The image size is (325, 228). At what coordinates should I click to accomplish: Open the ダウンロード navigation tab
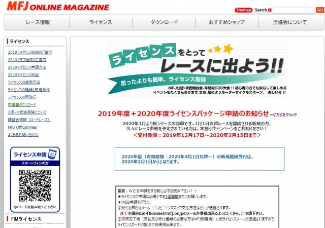tap(164, 22)
